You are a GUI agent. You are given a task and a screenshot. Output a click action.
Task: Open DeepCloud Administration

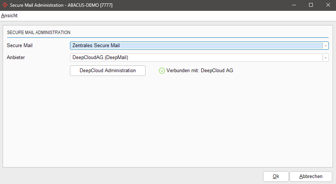108,71
